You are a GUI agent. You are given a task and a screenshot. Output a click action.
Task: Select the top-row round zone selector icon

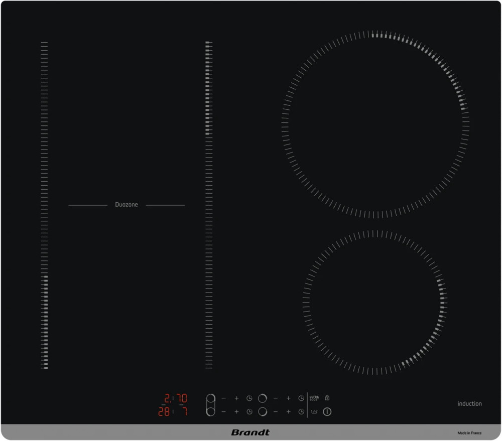pyautogui.click(x=262, y=398)
